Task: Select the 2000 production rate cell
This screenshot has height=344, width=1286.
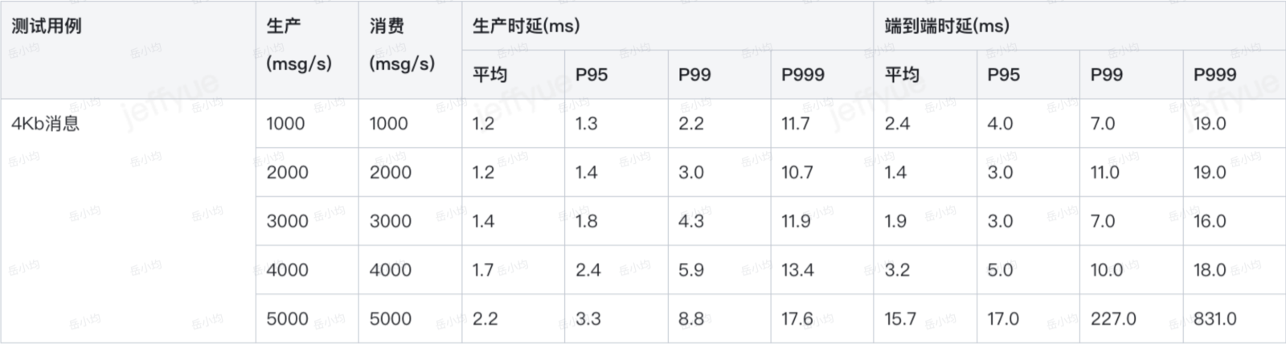Action: pos(287,173)
